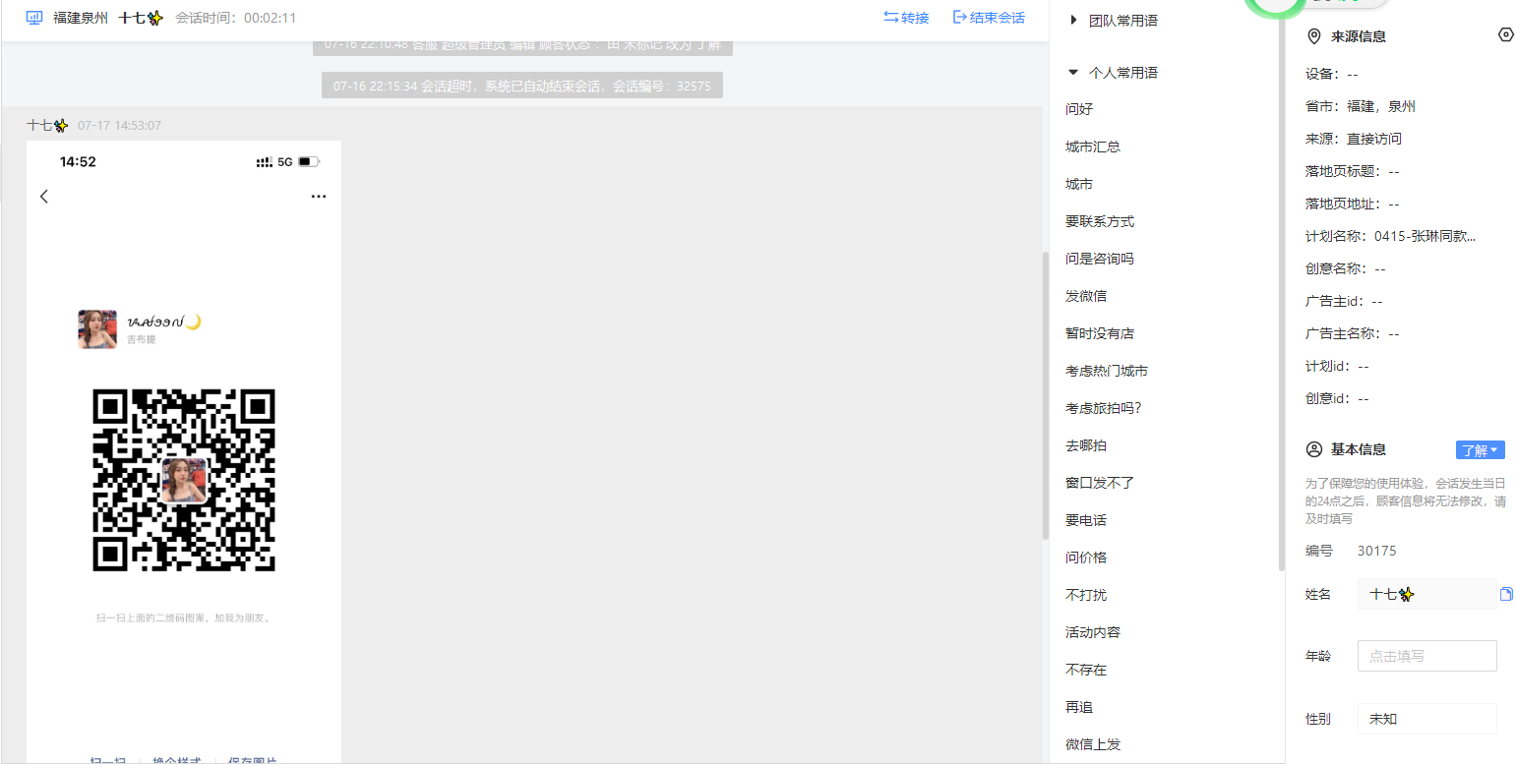Image resolution: width=1516 pixels, height=764 pixels.
Task: Select the 要电话 quick phrase
Action: click(1086, 520)
